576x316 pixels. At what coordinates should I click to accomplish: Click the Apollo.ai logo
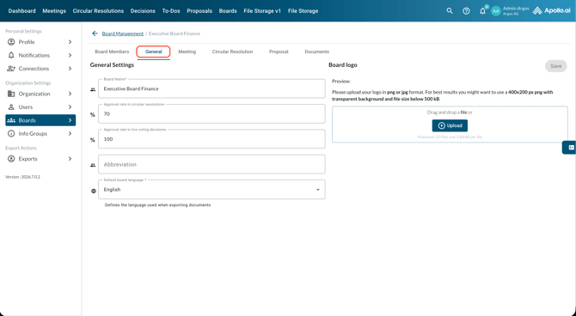click(x=551, y=10)
